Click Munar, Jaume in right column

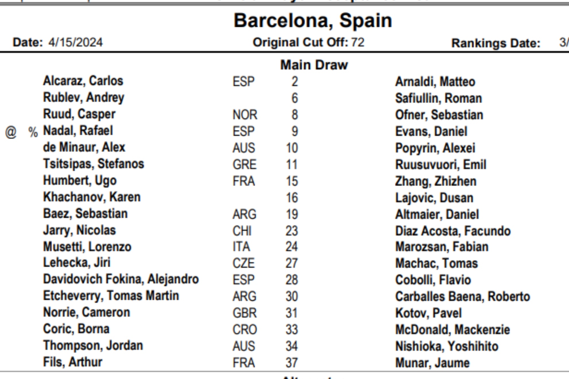pyautogui.click(x=432, y=363)
